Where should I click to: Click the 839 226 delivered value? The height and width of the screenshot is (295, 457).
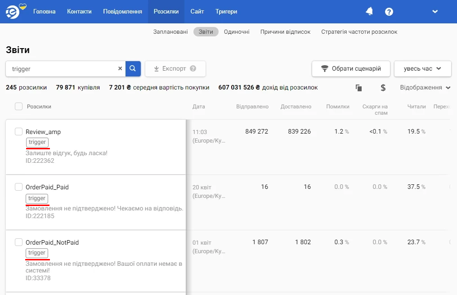pyautogui.click(x=299, y=131)
